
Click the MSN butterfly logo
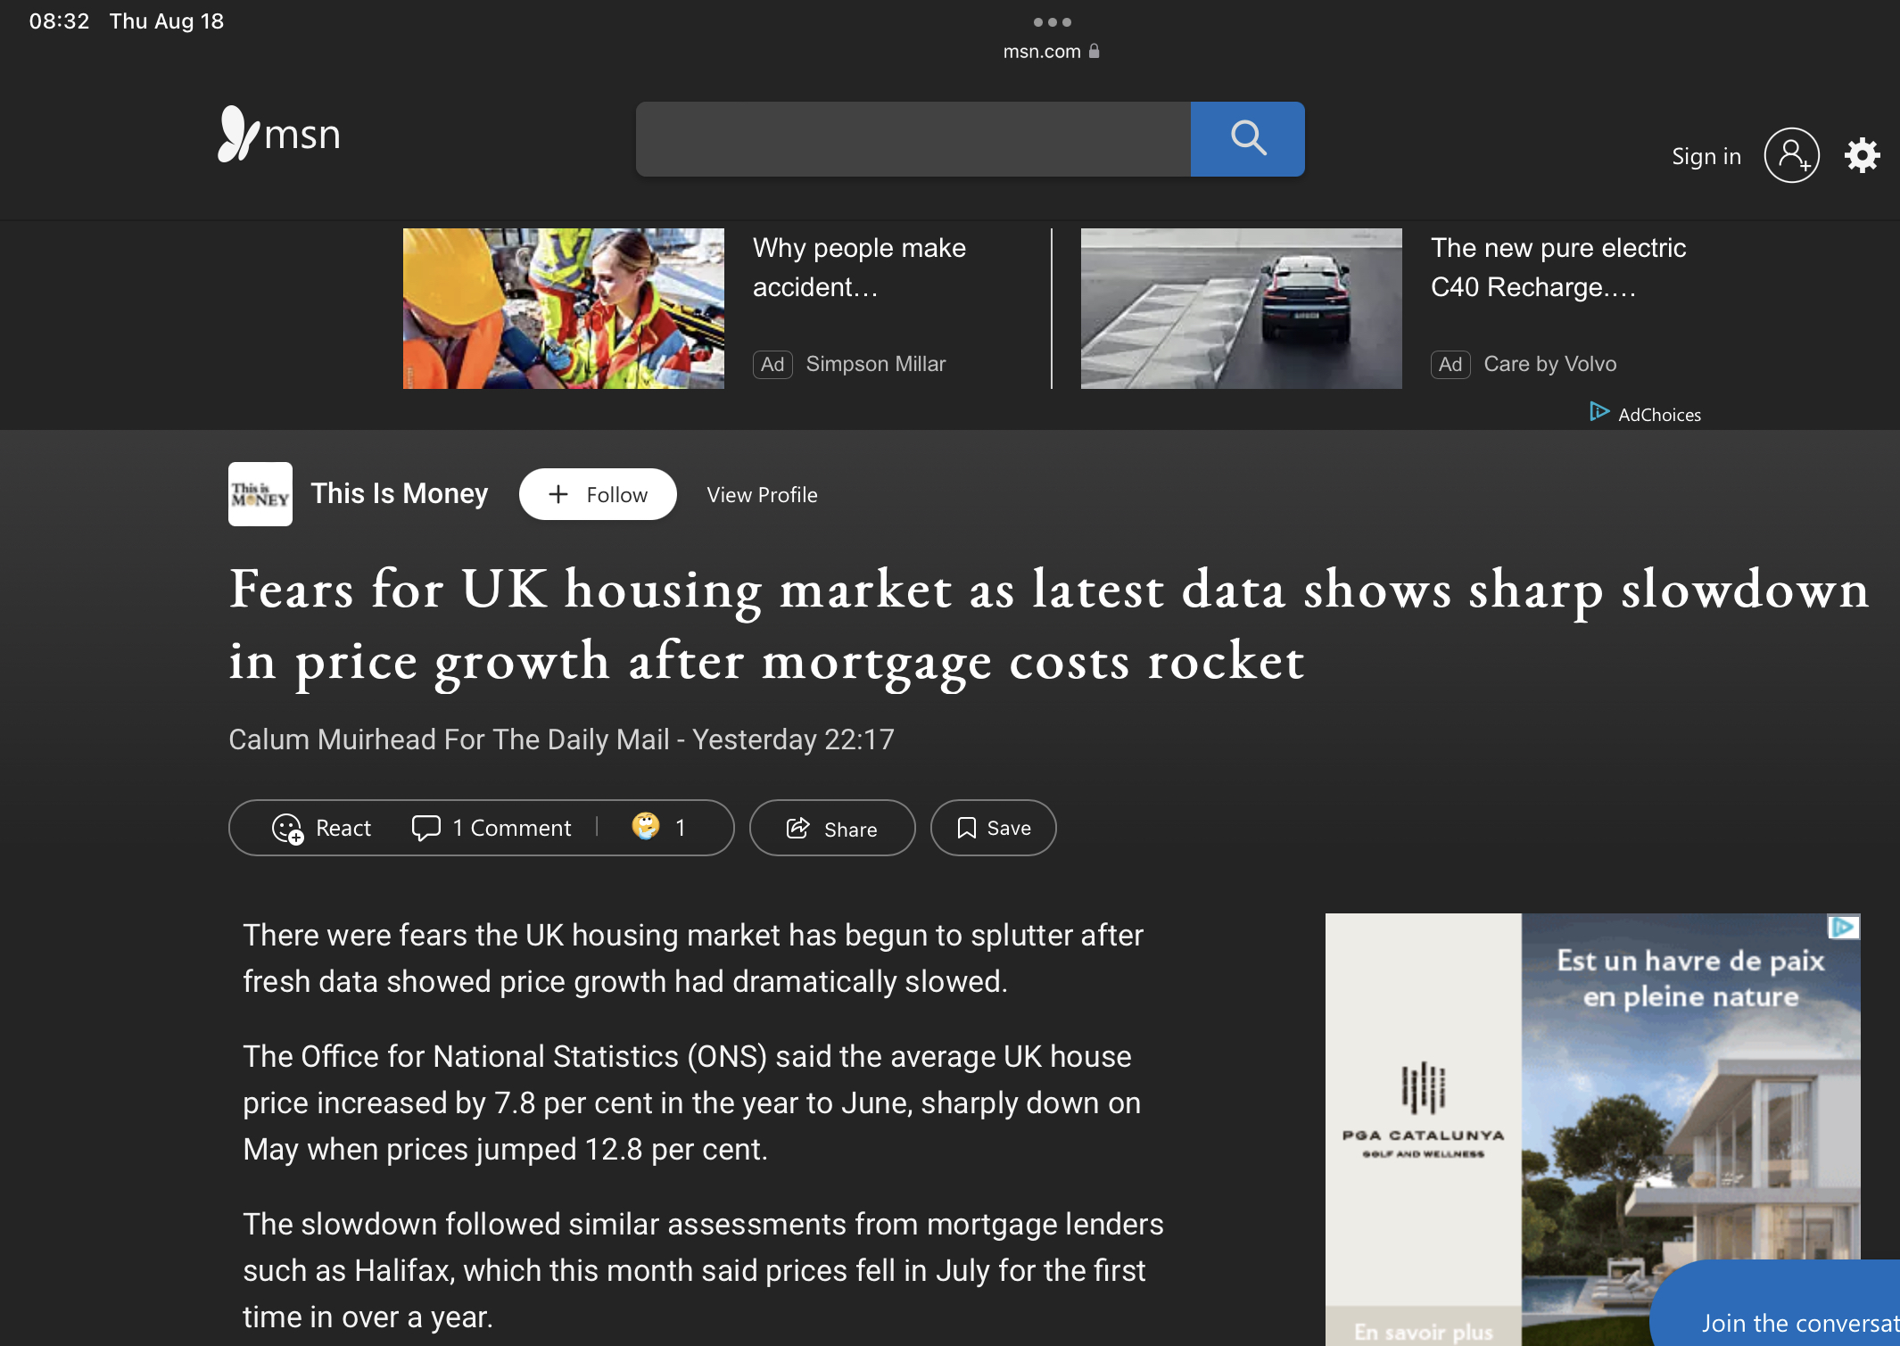click(279, 134)
